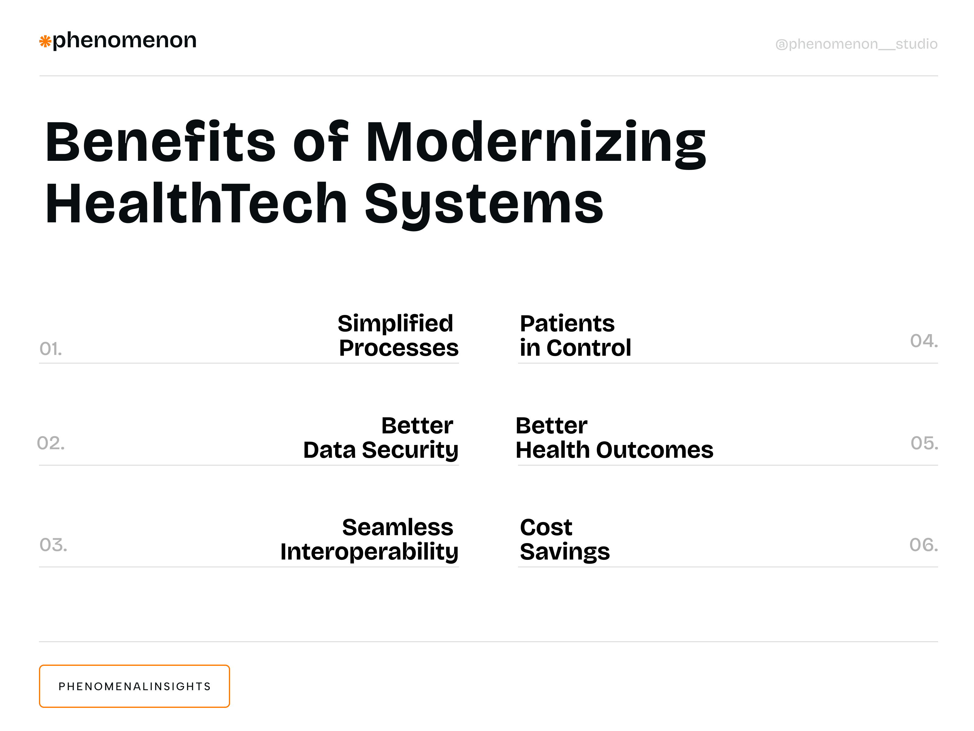This screenshot has height=731, width=974.
Task: Click the headline line 'HealthTech Systems'
Action: click(x=324, y=204)
